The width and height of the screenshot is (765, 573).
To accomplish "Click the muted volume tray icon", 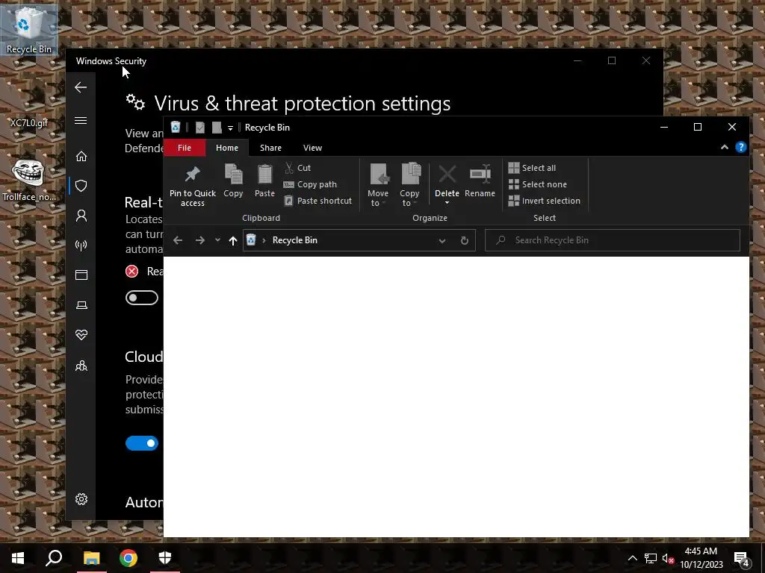I will click(x=668, y=558).
